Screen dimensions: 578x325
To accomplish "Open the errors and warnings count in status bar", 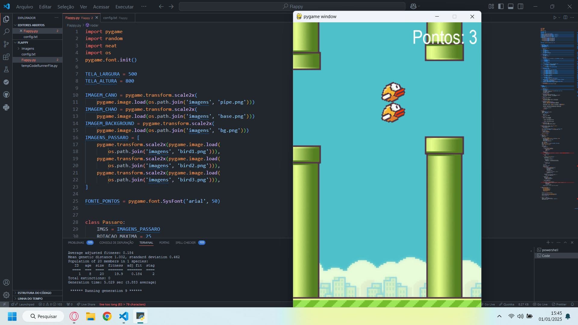I will 50,304.
